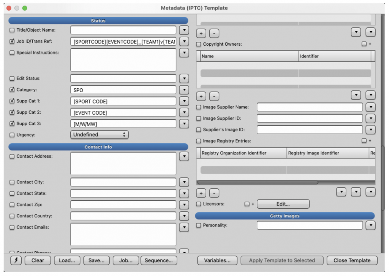
Task: Click the Job ID/Trans Ref text field
Action: [x=123, y=41]
